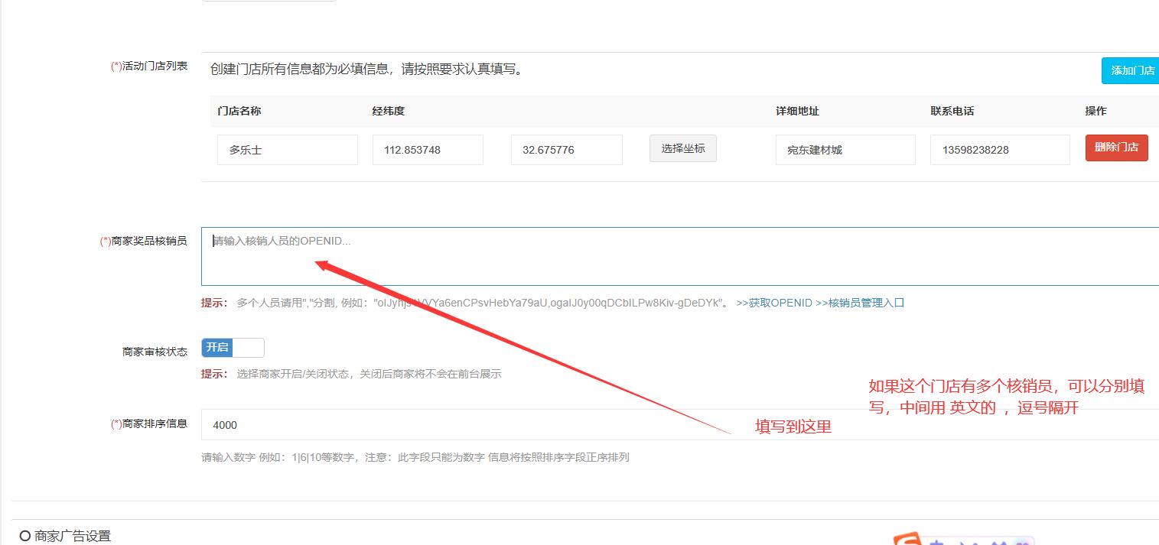Click the hint text about 创建门店所有信息
This screenshot has height=545, width=1159.
tap(367, 70)
